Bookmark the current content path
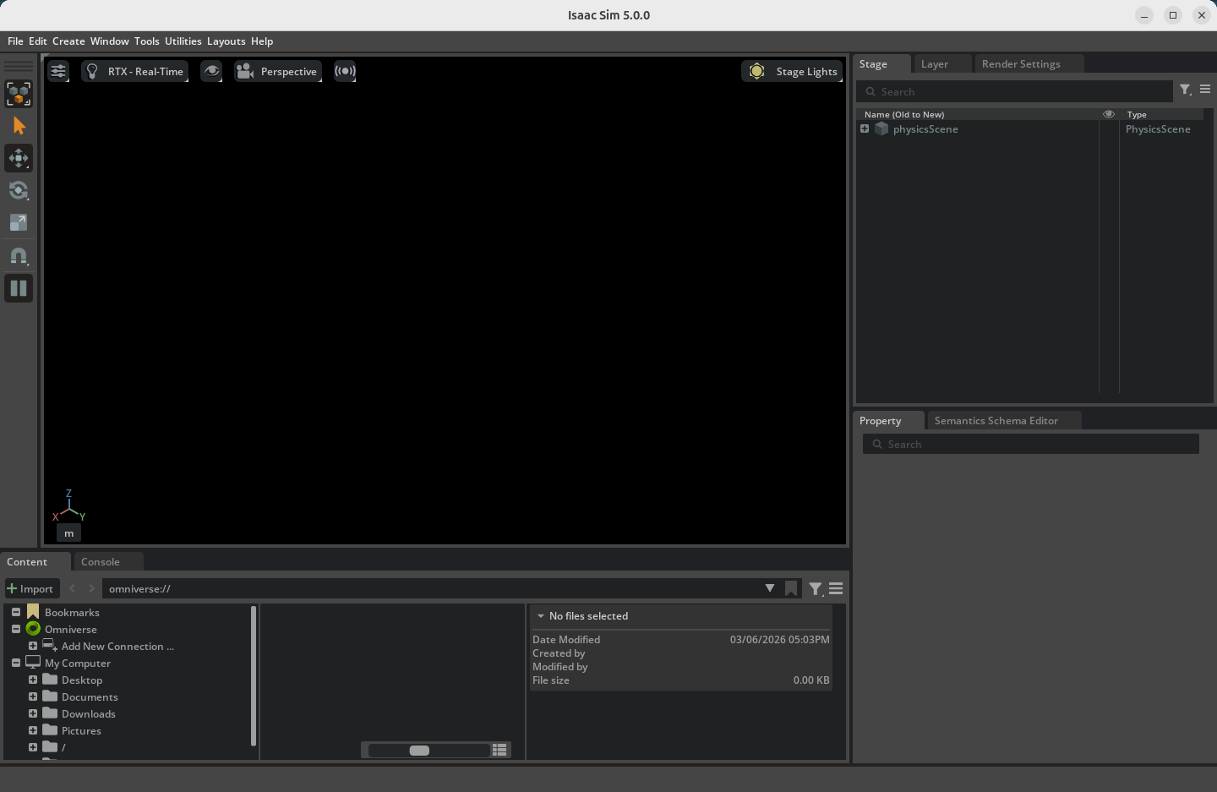The height and width of the screenshot is (792, 1217). pyautogui.click(x=791, y=589)
